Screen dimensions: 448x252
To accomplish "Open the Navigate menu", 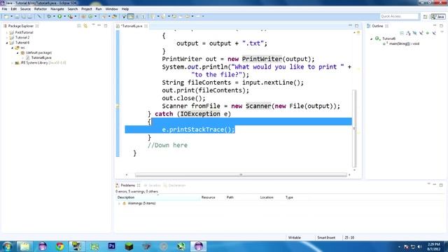I will click(57, 9).
